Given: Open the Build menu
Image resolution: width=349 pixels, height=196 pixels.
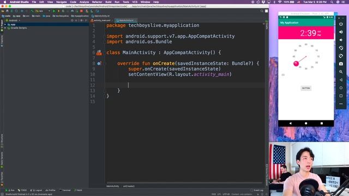Looking at the screenshot, I should point(109,2).
